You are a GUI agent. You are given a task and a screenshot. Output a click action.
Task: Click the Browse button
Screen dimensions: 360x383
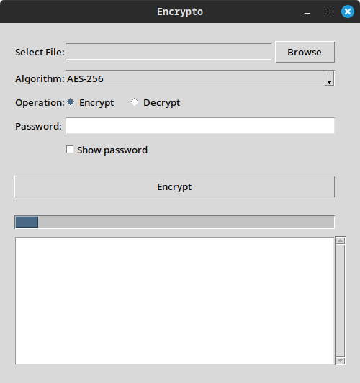tap(305, 52)
